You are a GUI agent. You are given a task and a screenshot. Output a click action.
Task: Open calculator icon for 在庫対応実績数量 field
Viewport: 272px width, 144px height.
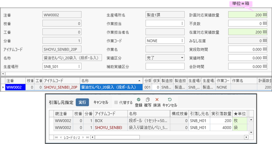click(x=265, y=32)
